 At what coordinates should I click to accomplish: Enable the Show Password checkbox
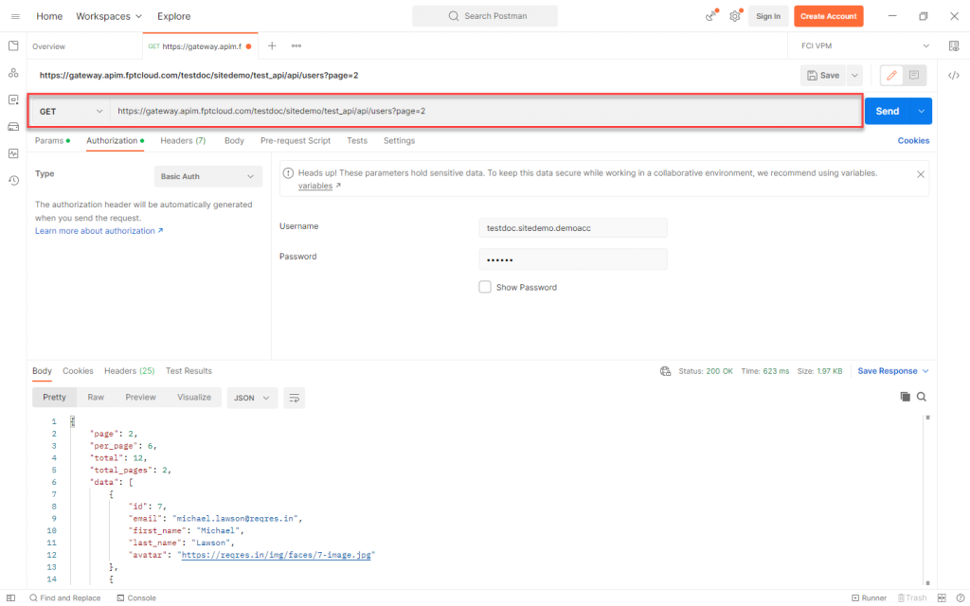(x=484, y=287)
